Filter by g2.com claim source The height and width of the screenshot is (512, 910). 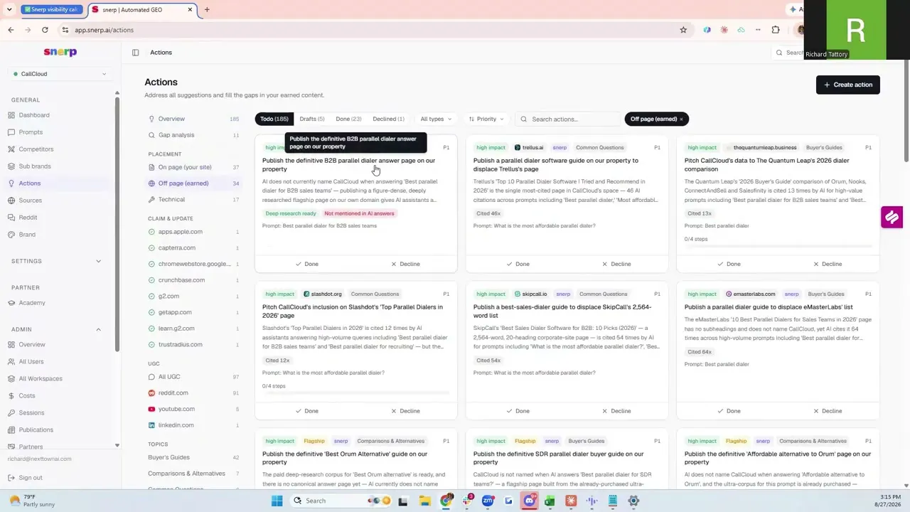(x=193, y=297)
